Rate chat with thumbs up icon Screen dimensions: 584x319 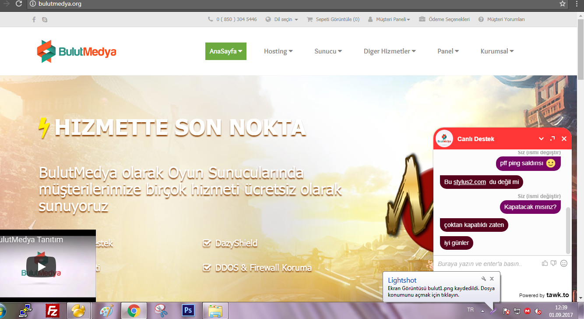pyautogui.click(x=545, y=263)
